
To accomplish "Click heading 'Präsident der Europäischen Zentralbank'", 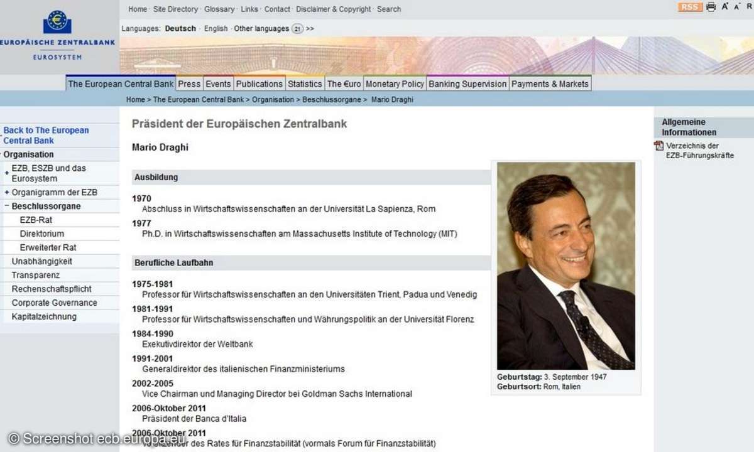I will click(239, 124).
